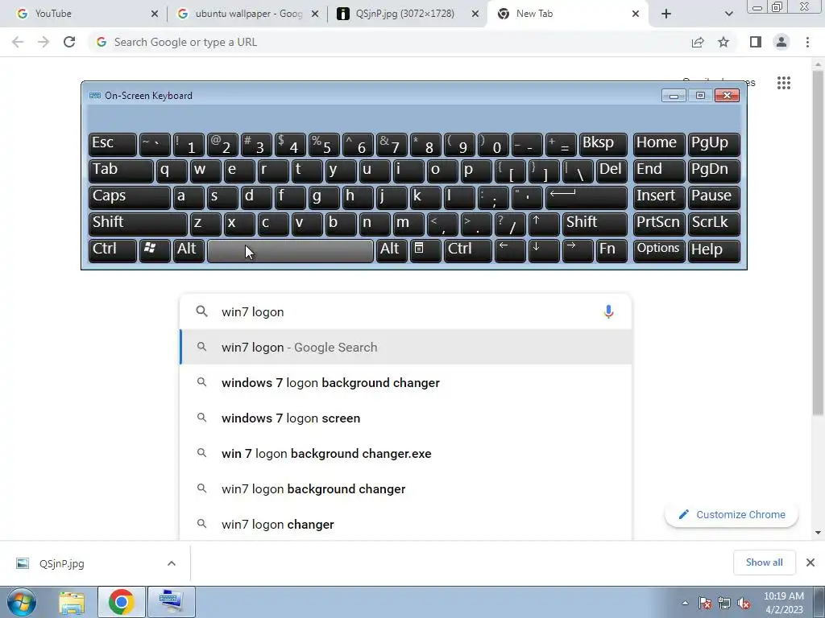Click the up arrow key on keyboard

(x=543, y=224)
